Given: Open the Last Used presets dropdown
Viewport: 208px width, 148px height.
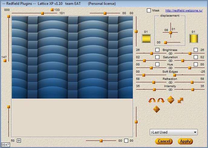Looking at the screenshot, I should click(x=174, y=132).
